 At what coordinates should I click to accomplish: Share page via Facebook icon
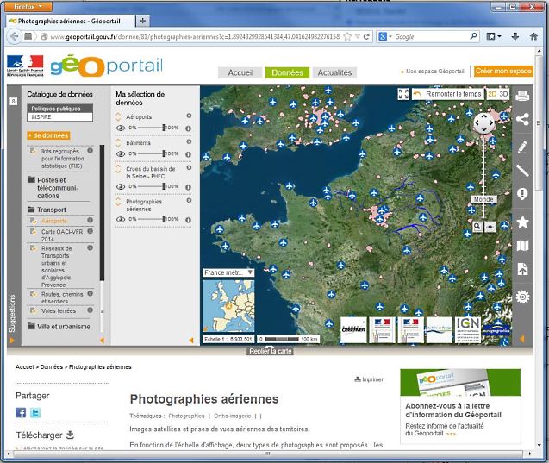(22, 413)
